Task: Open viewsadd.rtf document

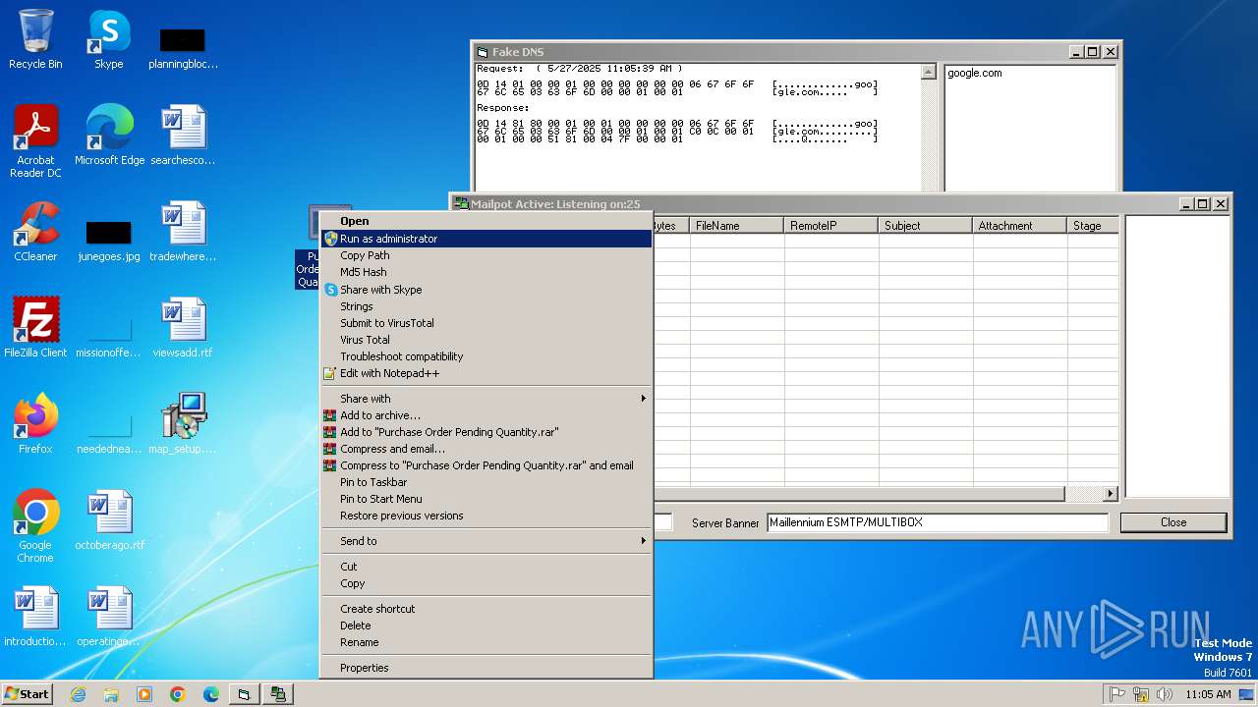Action: coord(183,327)
